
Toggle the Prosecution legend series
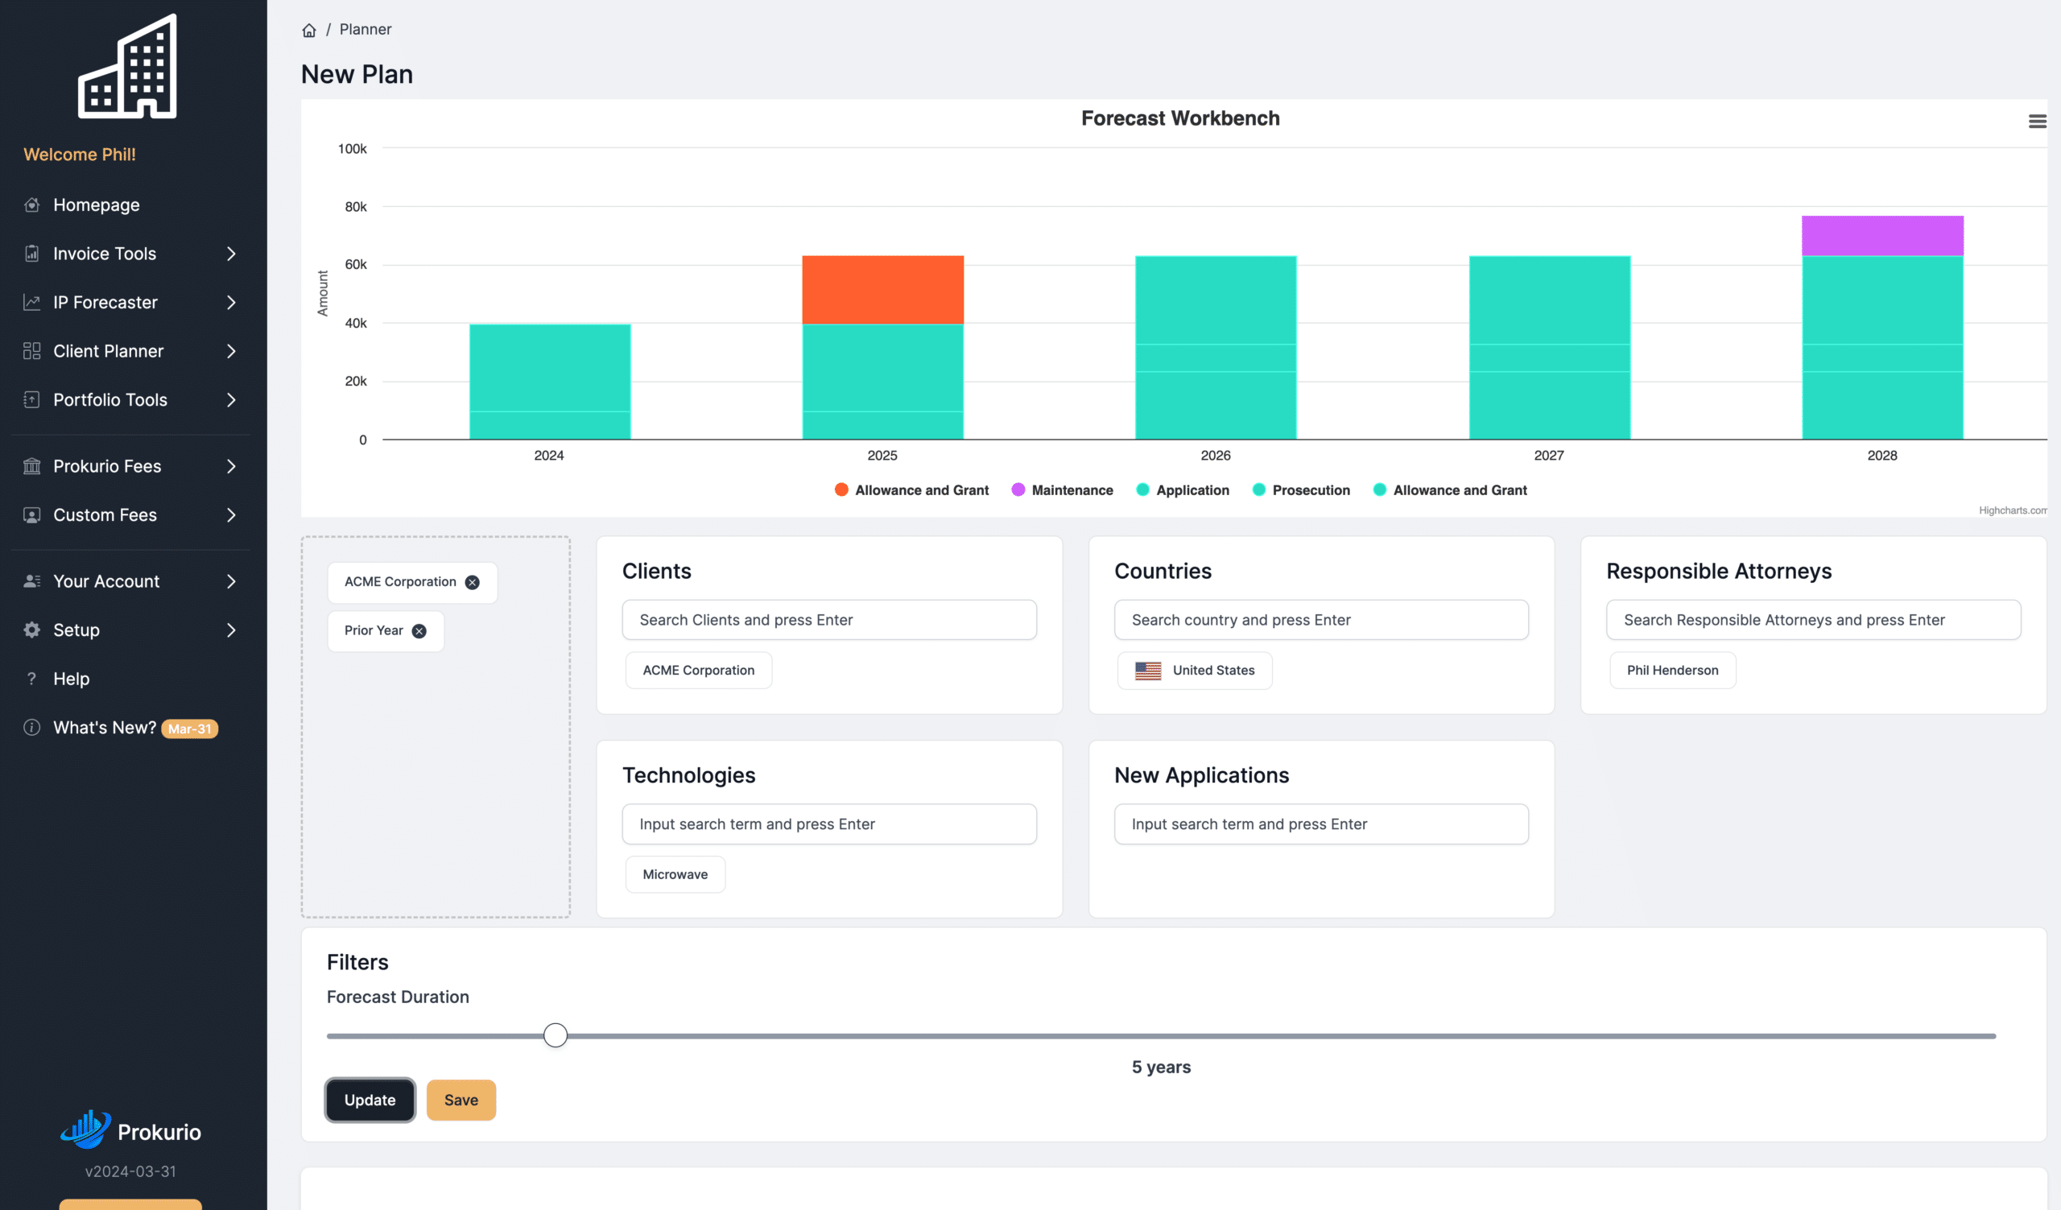(x=1300, y=489)
